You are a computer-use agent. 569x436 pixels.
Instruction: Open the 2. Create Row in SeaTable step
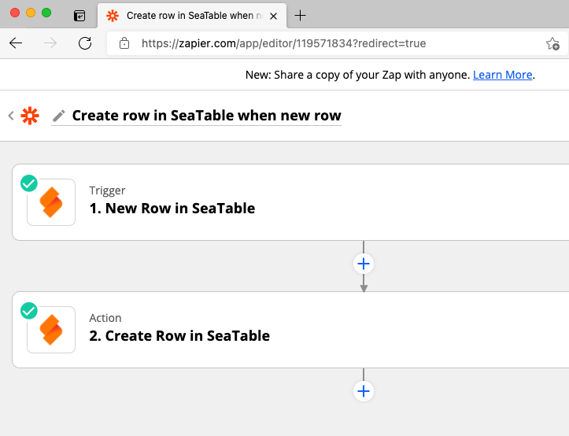[x=290, y=330]
